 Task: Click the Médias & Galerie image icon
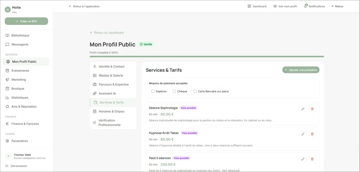pos(95,76)
